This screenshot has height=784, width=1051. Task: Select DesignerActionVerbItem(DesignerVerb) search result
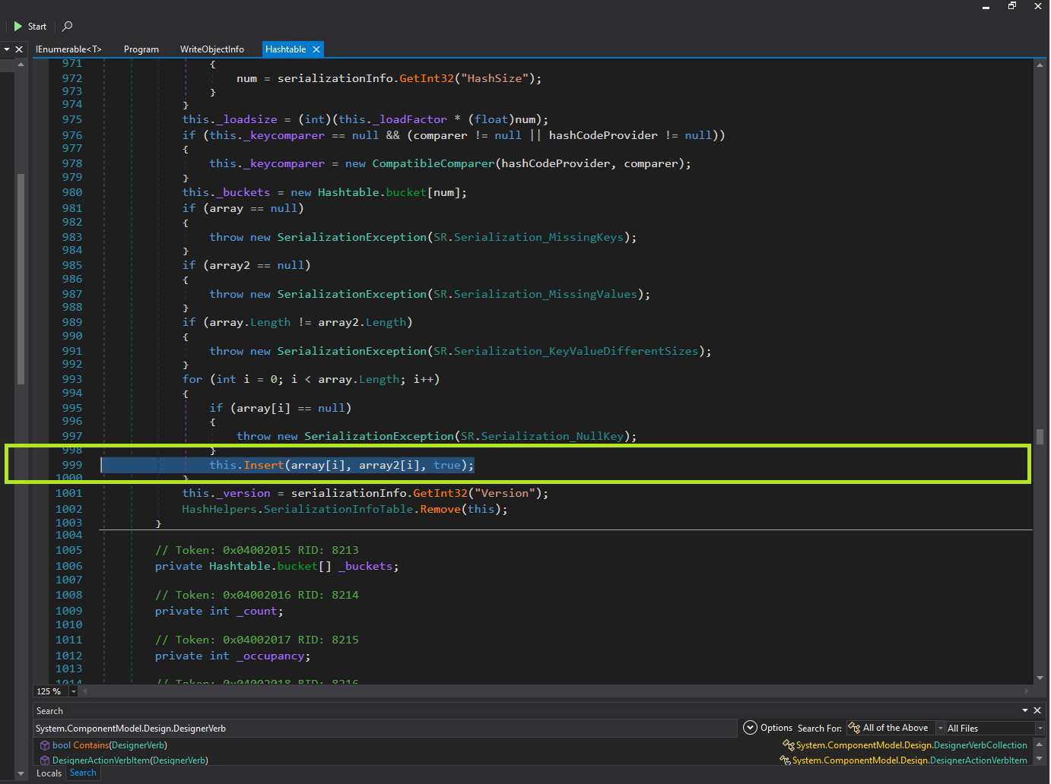(x=130, y=760)
